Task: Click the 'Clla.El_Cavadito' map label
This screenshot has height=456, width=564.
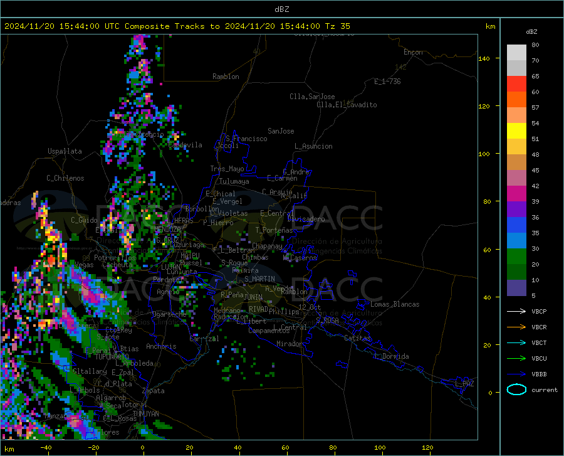Action: (x=347, y=105)
